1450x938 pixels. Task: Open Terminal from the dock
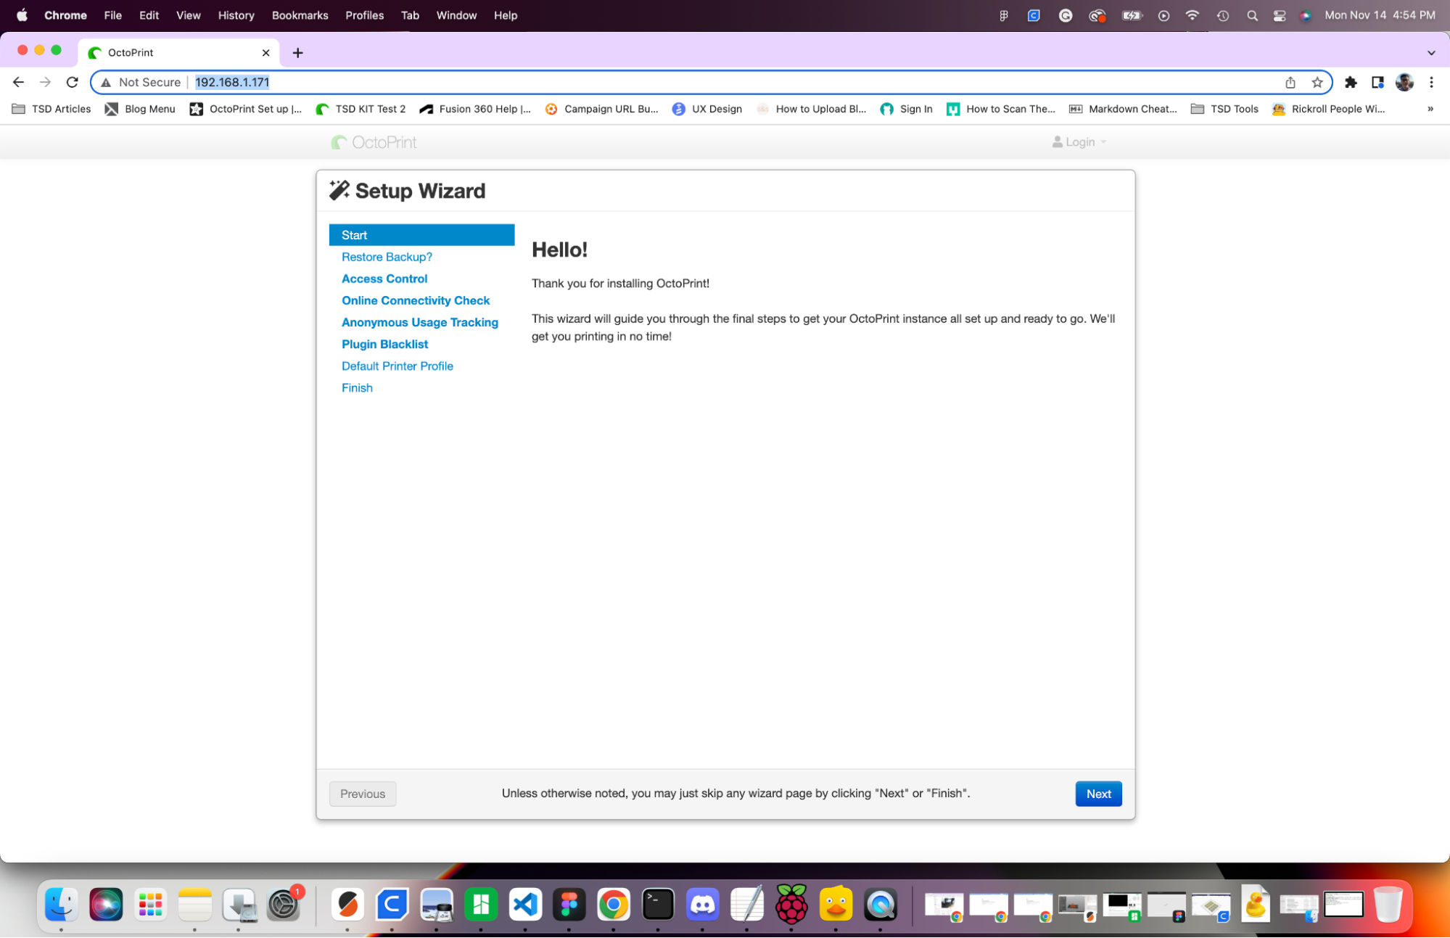[x=658, y=905]
